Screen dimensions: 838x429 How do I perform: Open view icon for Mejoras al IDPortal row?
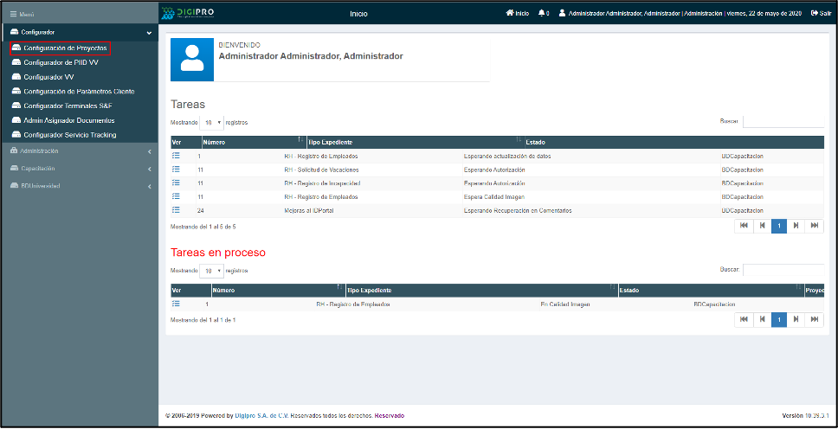[x=176, y=210]
